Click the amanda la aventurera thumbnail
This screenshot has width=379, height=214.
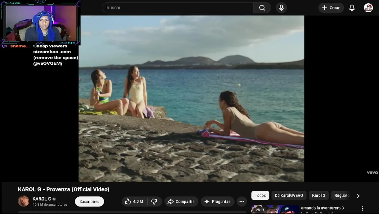[x=275, y=210]
